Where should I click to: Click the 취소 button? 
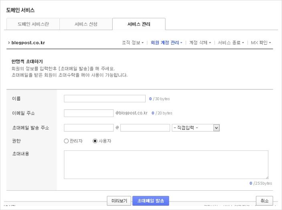264,201
